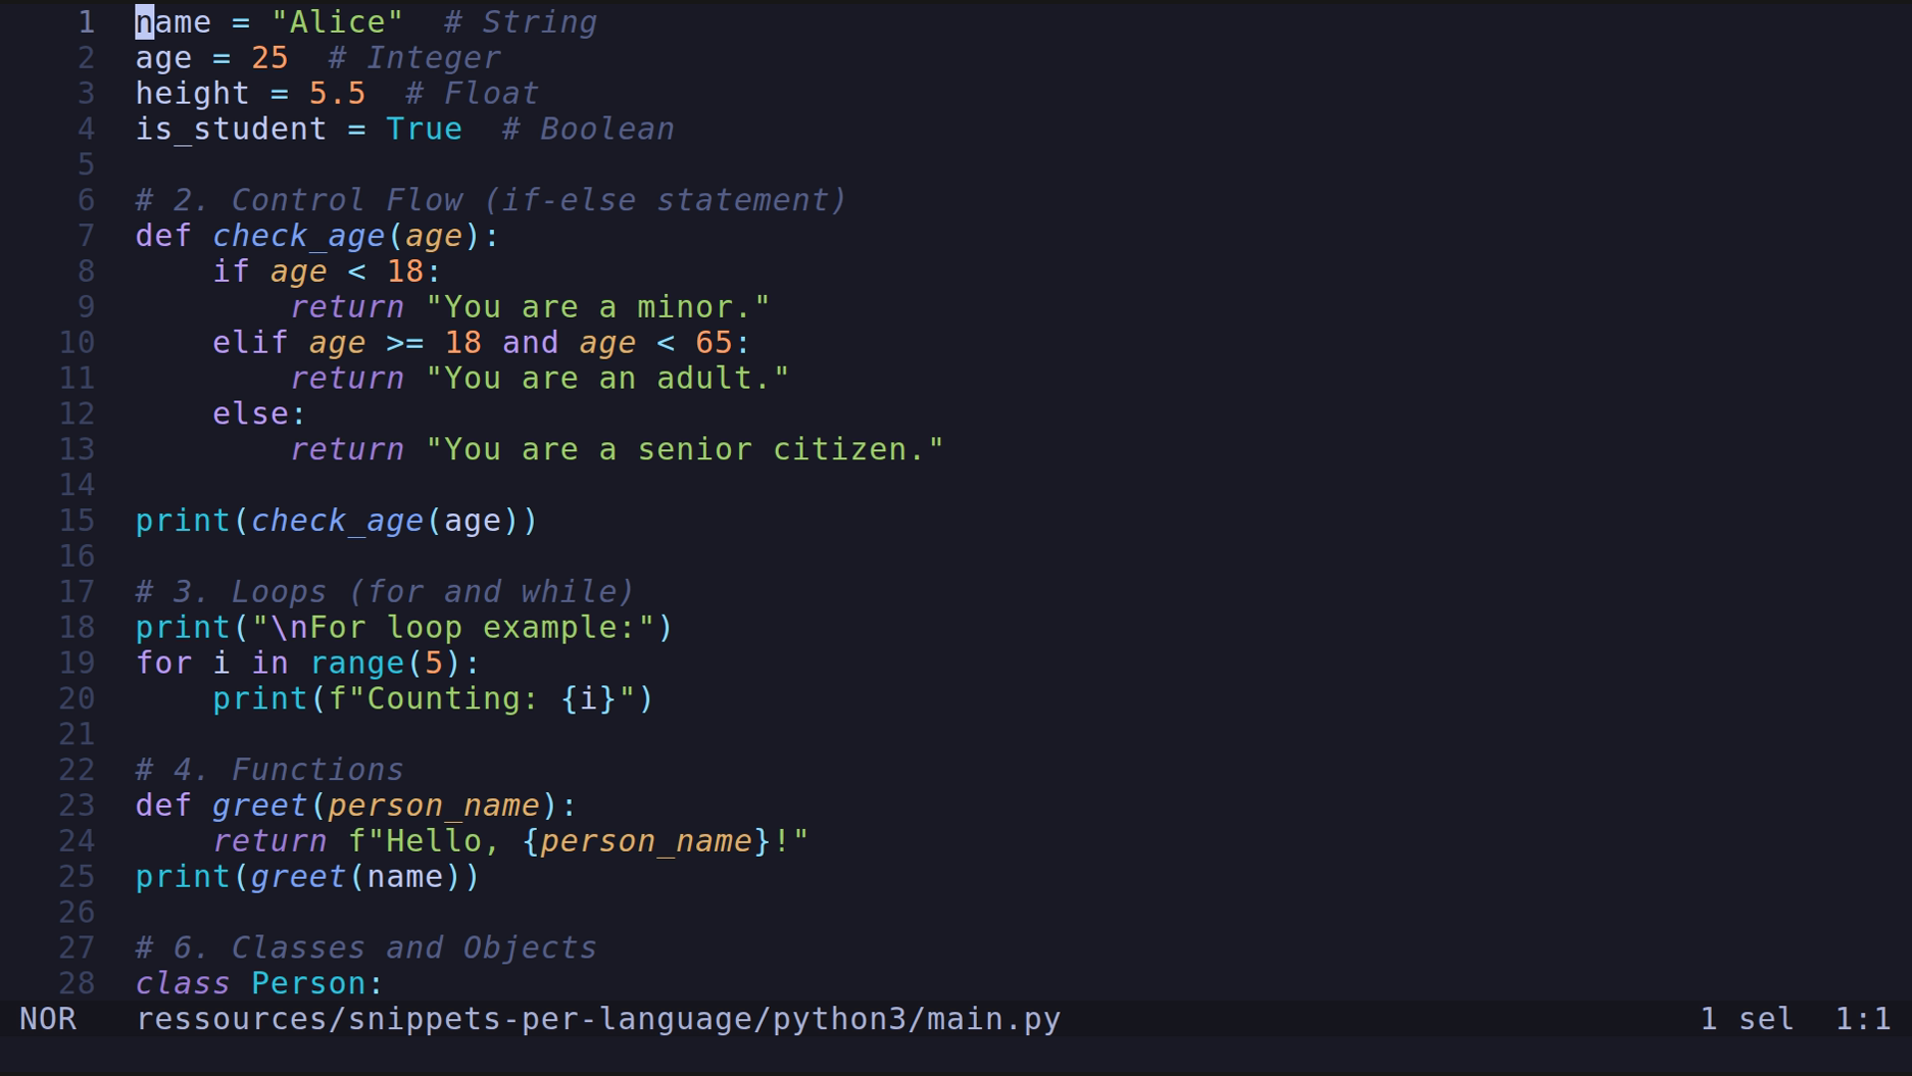Click the class Person declaration

(x=257, y=982)
